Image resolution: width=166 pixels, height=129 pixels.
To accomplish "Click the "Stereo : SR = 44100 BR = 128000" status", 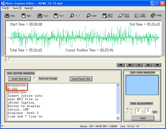I will click(x=99, y=126).
